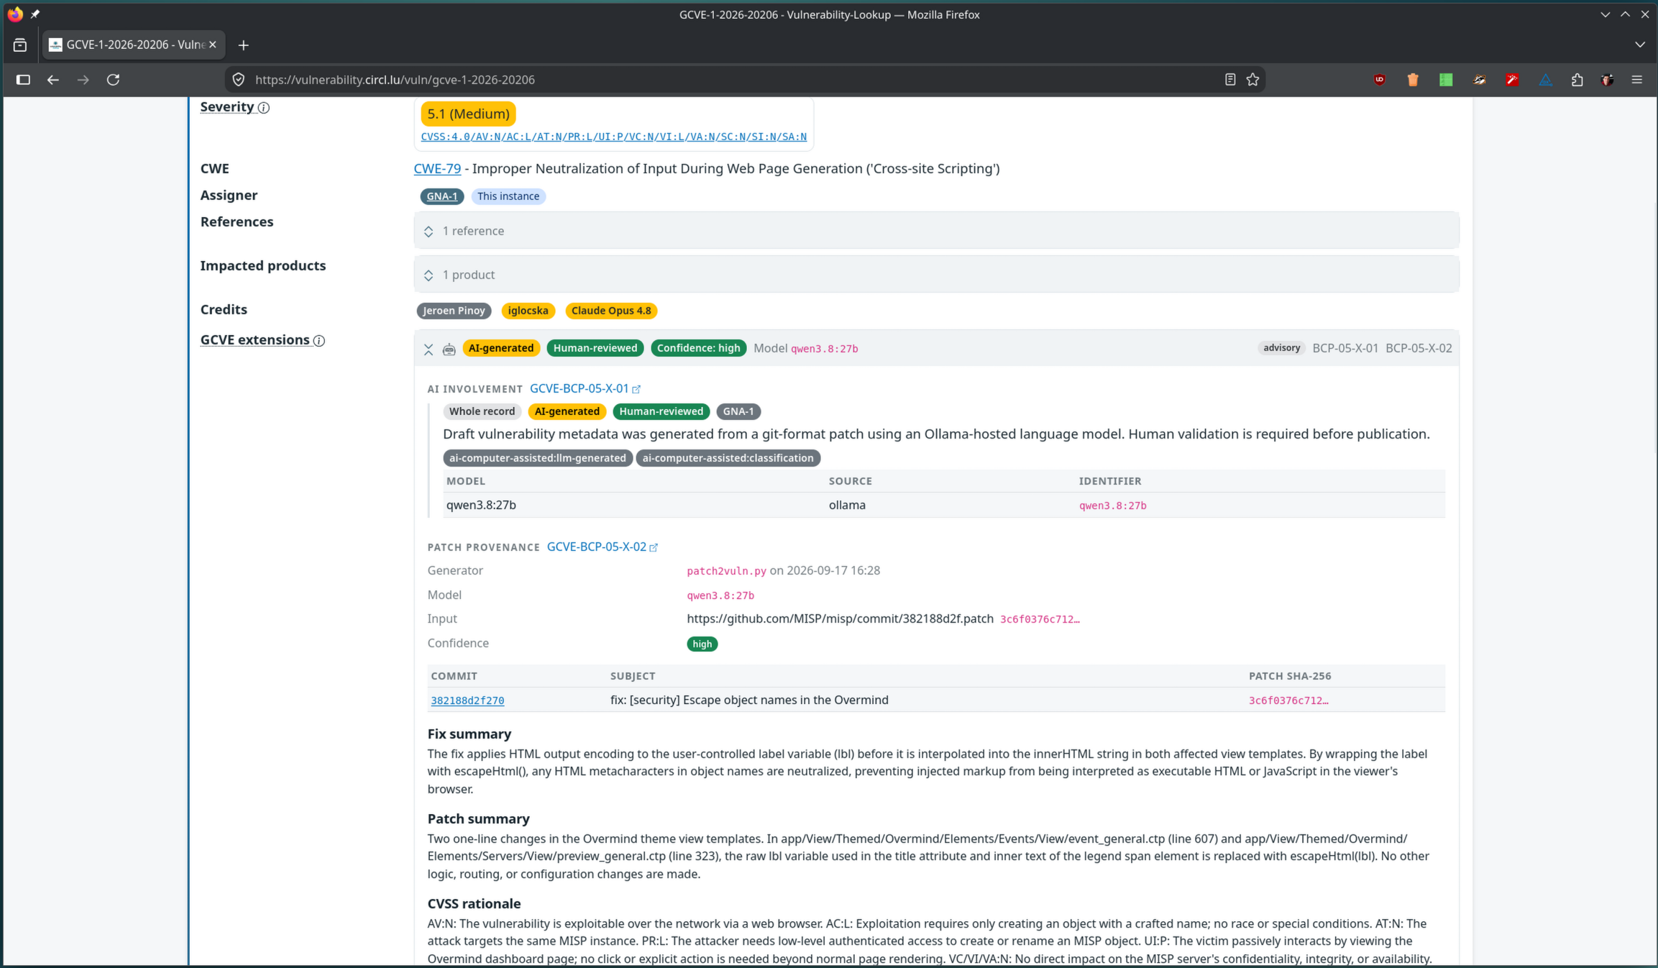The image size is (1658, 968).
Task: Click the Input patch URL text
Action: (x=840, y=618)
